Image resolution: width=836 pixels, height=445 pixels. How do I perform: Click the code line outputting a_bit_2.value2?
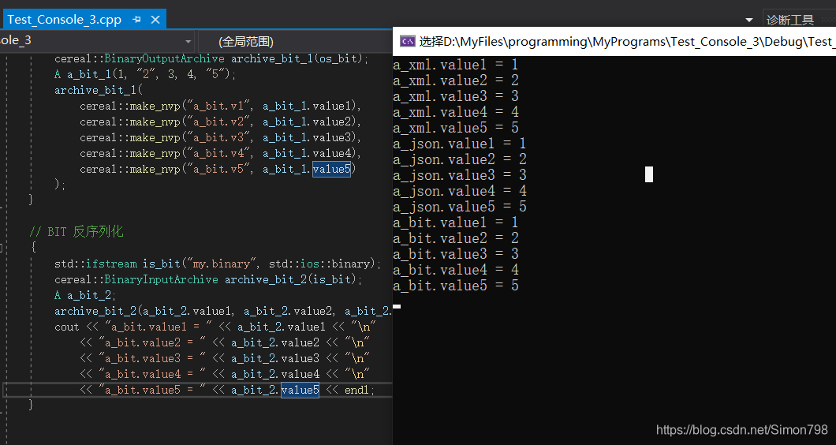tap(225, 342)
